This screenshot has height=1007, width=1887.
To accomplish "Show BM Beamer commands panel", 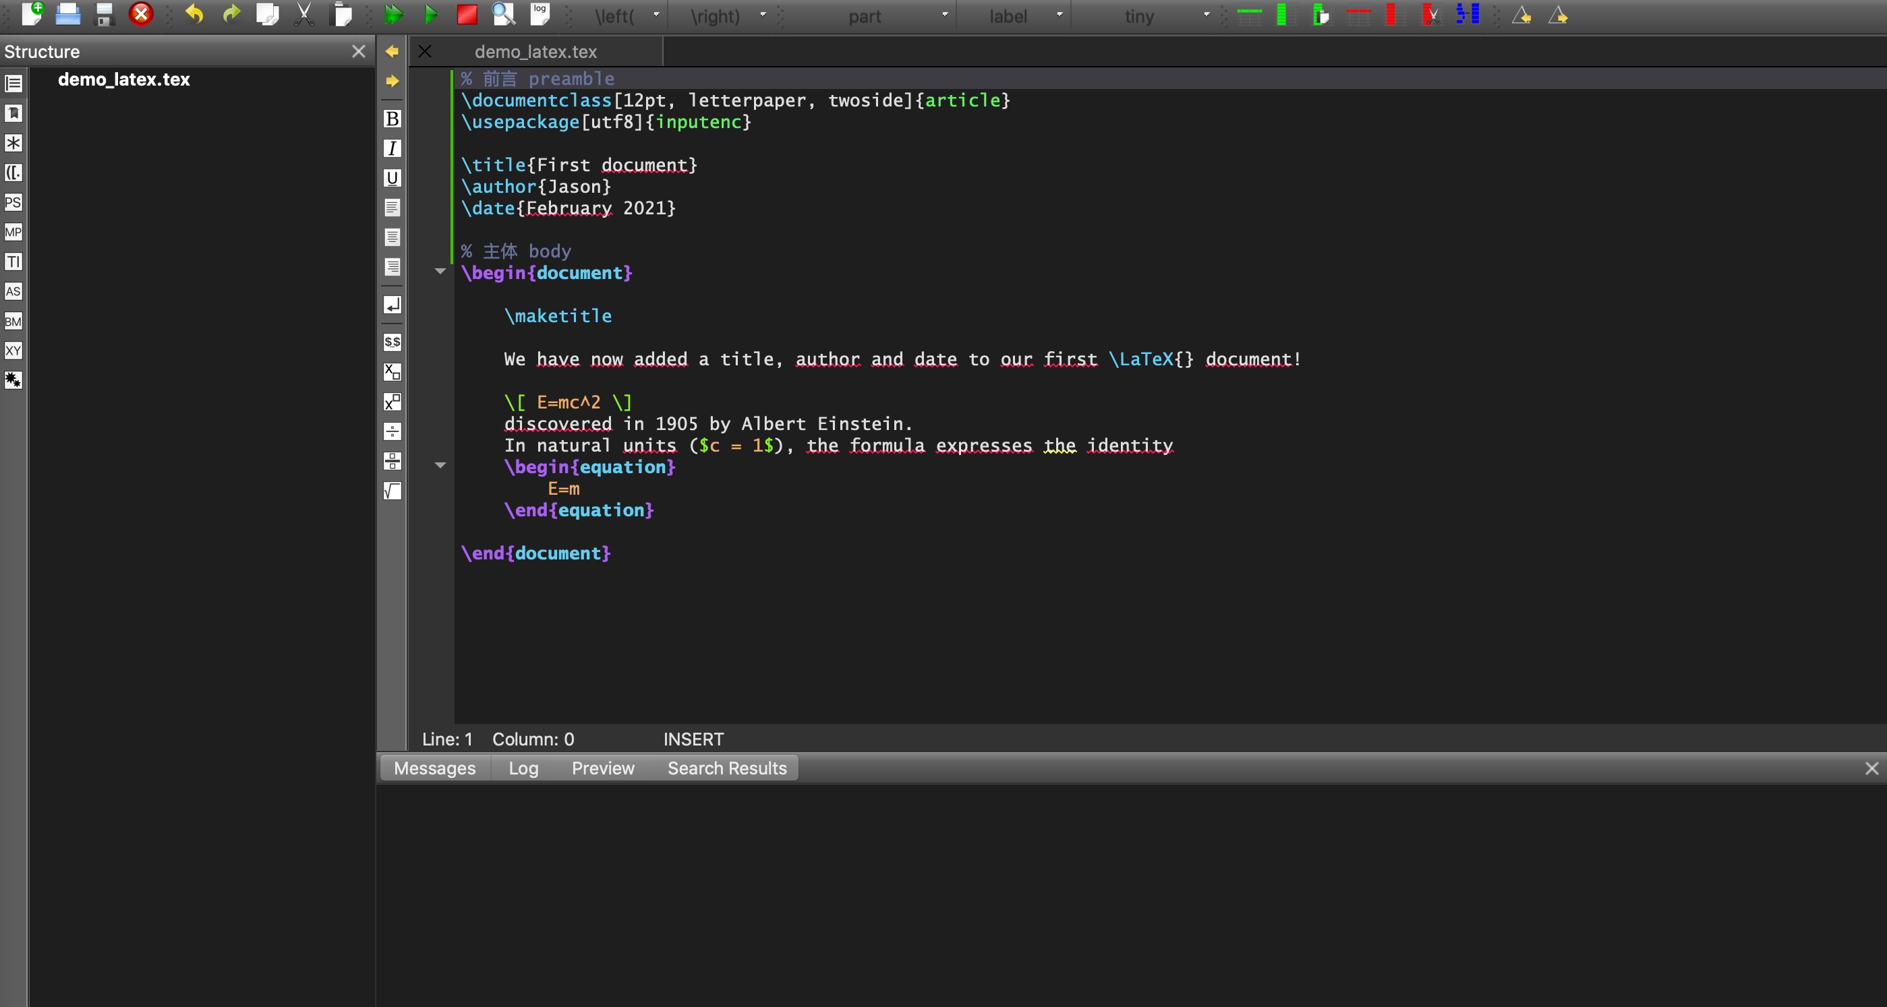I will [x=13, y=321].
